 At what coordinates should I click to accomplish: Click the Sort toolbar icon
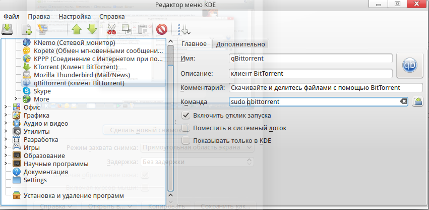pyautogui.click(x=183, y=29)
